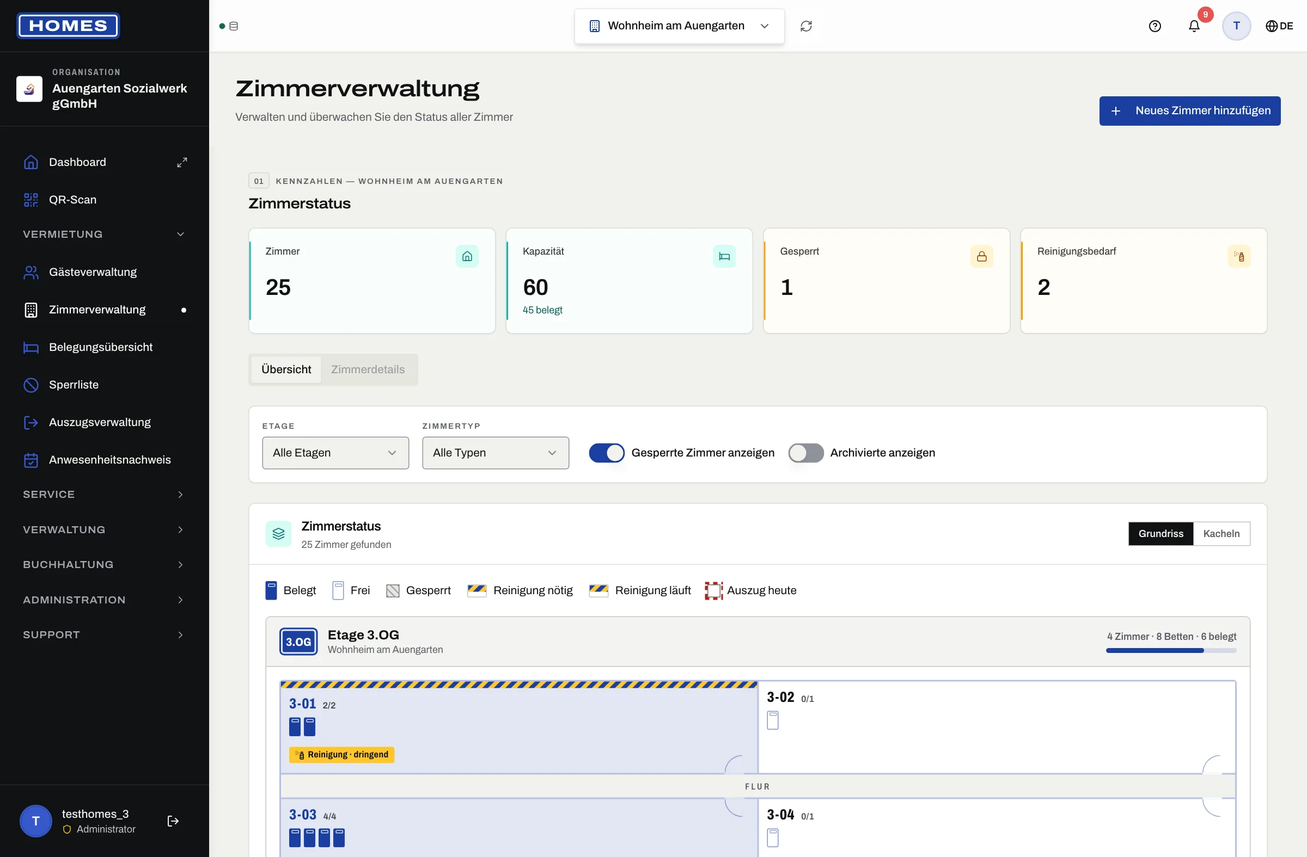This screenshot has height=857, width=1307.
Task: Switch to Kacheln view
Action: click(x=1221, y=534)
